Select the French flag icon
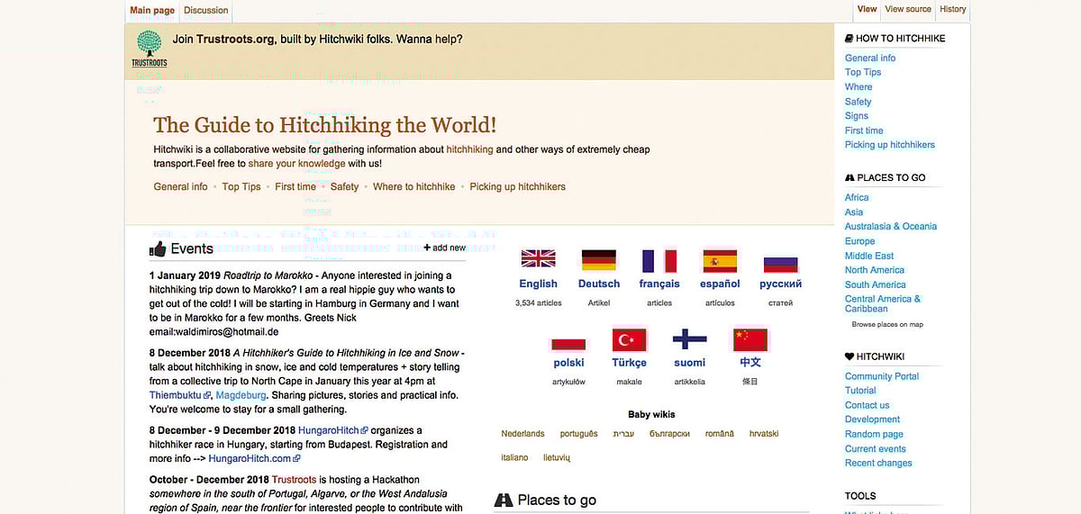The width and height of the screenshot is (1081, 514). pos(659,260)
